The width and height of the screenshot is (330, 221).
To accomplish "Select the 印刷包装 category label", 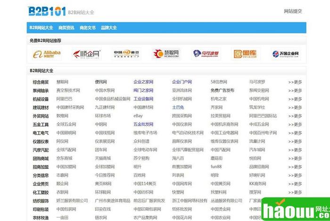I will point(41,209).
